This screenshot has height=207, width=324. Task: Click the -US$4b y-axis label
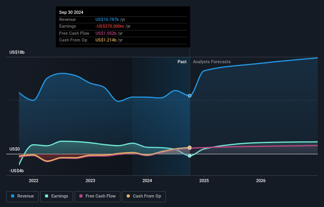[17, 171]
